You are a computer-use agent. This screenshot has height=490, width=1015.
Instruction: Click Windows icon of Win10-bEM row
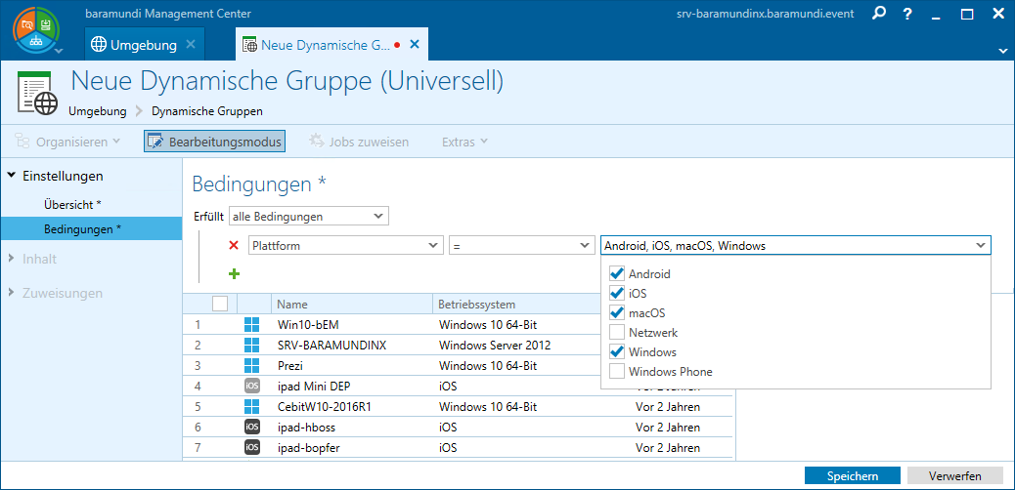tap(252, 324)
